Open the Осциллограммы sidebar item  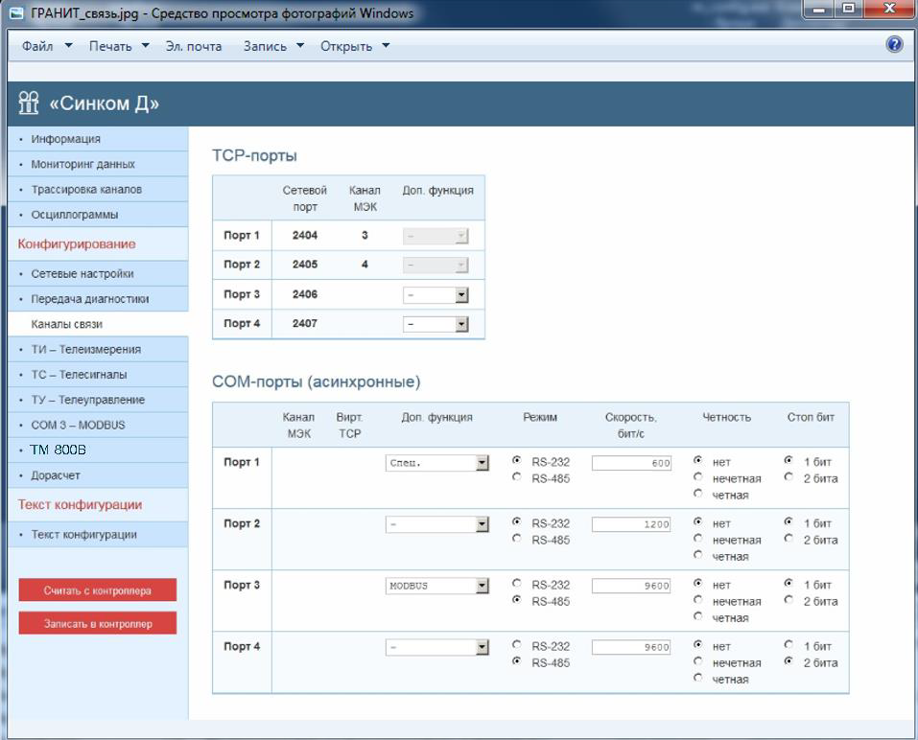(x=75, y=215)
